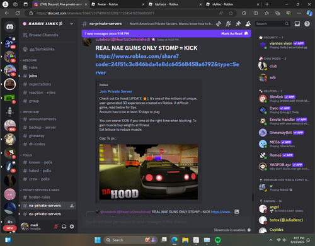Screen dimensions: 315x246
Task: Click cutebob username on the message
Action: tap(123, 40)
